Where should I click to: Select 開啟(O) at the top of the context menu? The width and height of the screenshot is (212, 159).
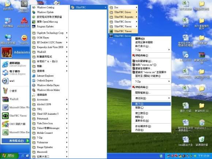point(151,39)
